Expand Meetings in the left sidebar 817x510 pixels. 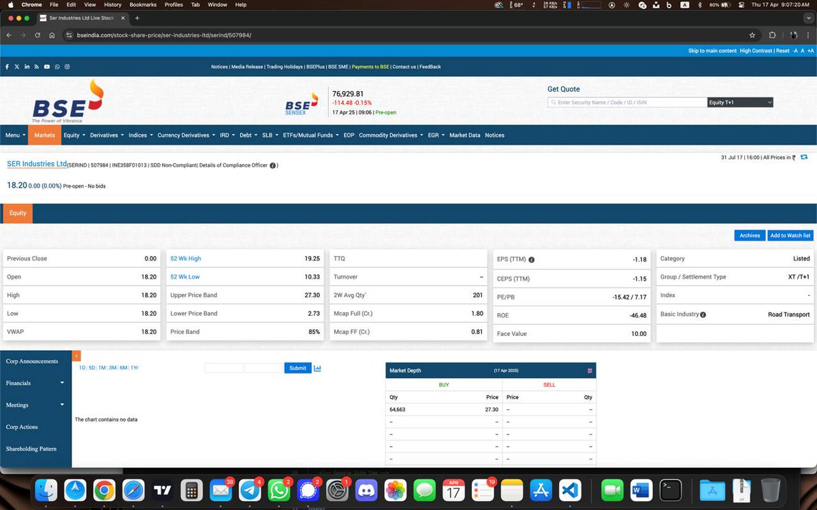[35, 405]
